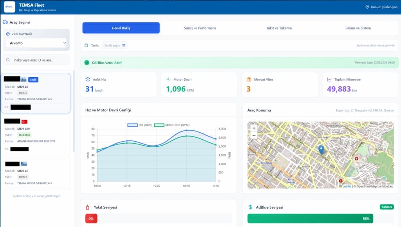Click the calendar icon beside Tarih label

tap(86, 45)
